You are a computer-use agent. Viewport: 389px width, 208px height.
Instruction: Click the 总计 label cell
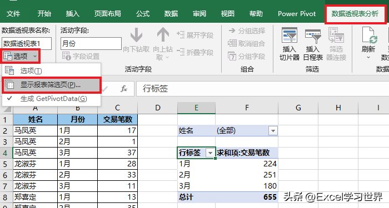click(196, 197)
